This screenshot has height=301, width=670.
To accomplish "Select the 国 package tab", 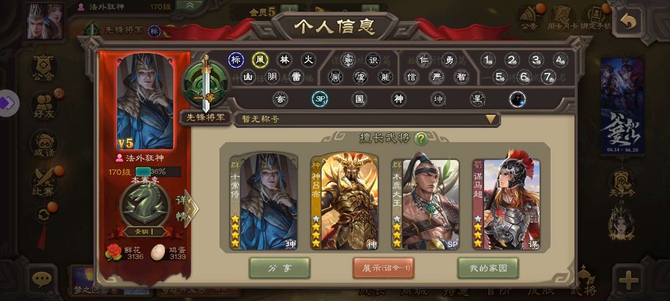I will [359, 99].
